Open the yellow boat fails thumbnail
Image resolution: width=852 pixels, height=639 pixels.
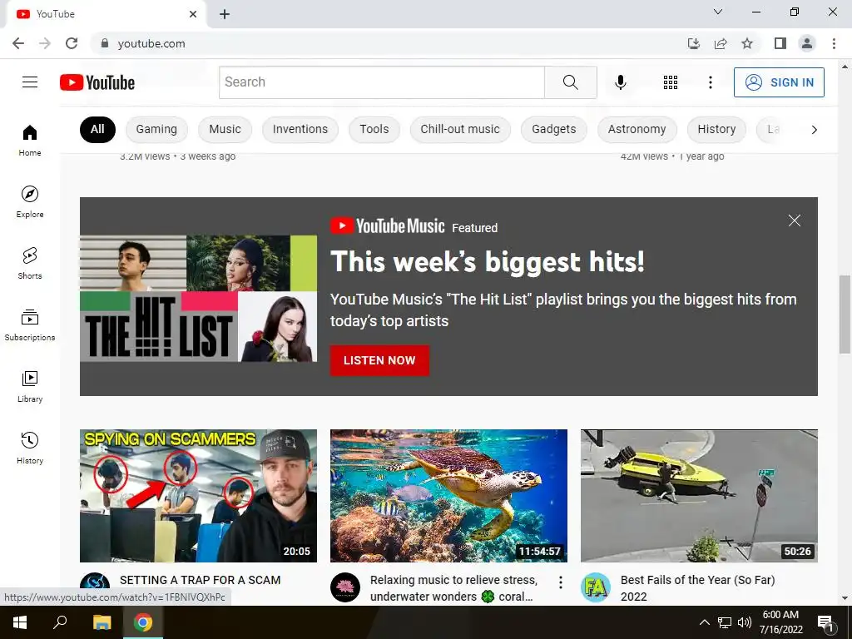pos(699,496)
